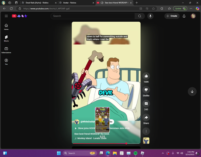Open the YouTube guide hamburger menu
The width and height of the screenshot is (201, 157).
[x=6, y=16]
